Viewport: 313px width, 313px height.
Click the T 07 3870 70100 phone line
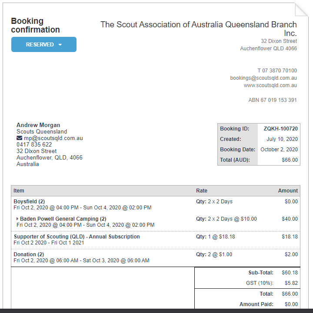277,71
